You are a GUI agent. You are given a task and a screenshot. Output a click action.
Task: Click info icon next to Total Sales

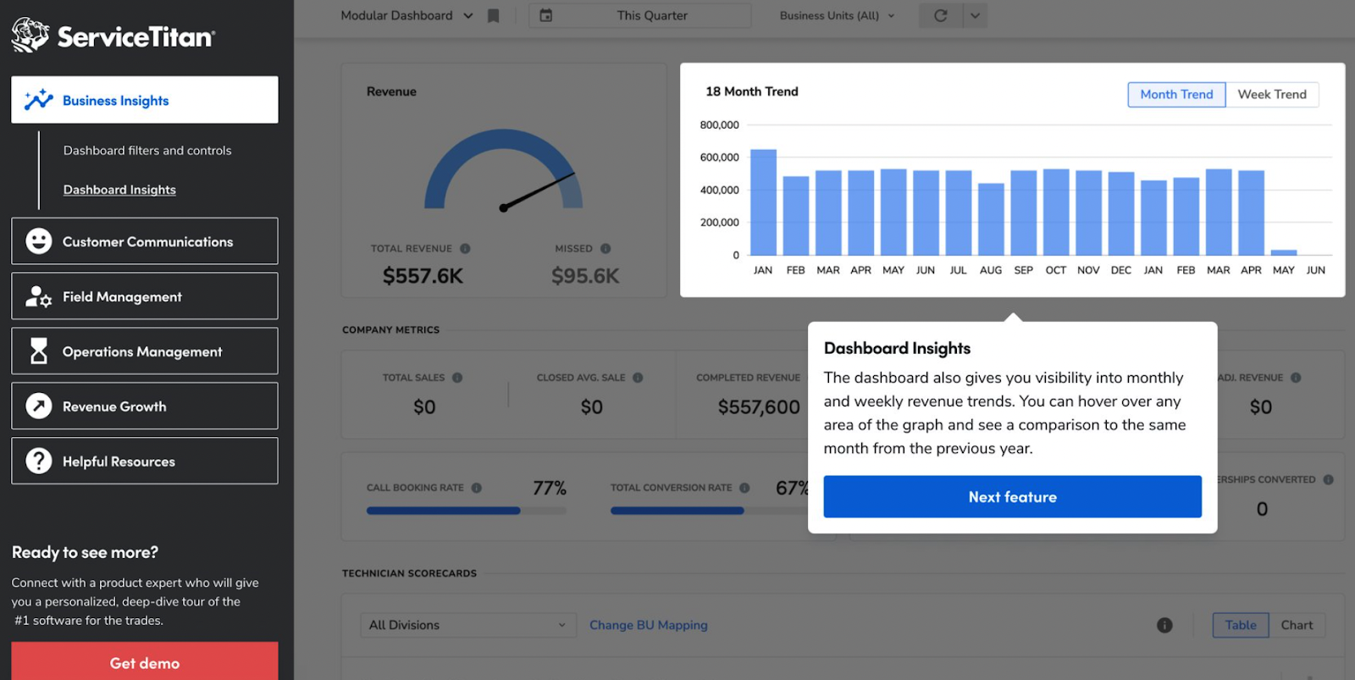(457, 378)
